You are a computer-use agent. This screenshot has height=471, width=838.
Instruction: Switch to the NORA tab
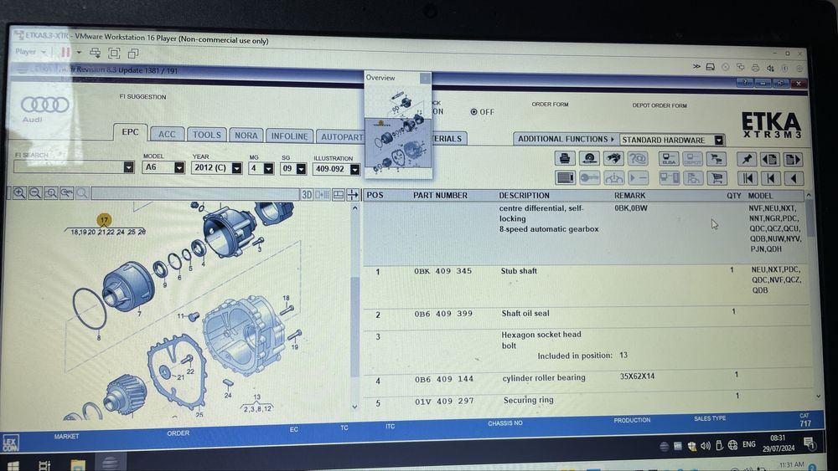coord(246,135)
